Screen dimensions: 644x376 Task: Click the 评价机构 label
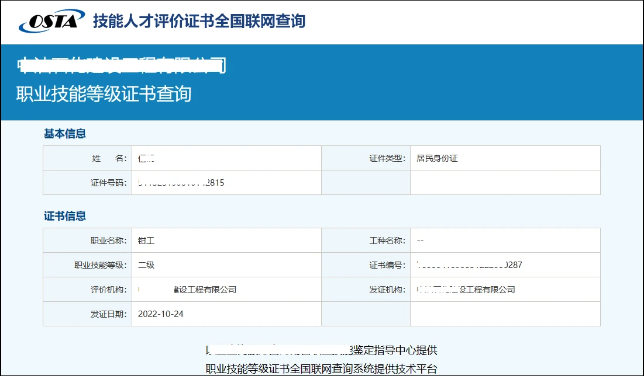pos(109,290)
